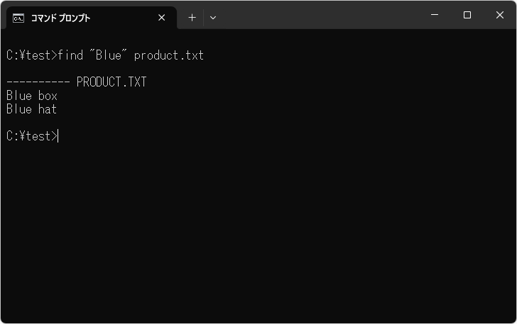Click the last C:\test> prompt
Viewport: 517px width, 324px height.
[x=31, y=136]
